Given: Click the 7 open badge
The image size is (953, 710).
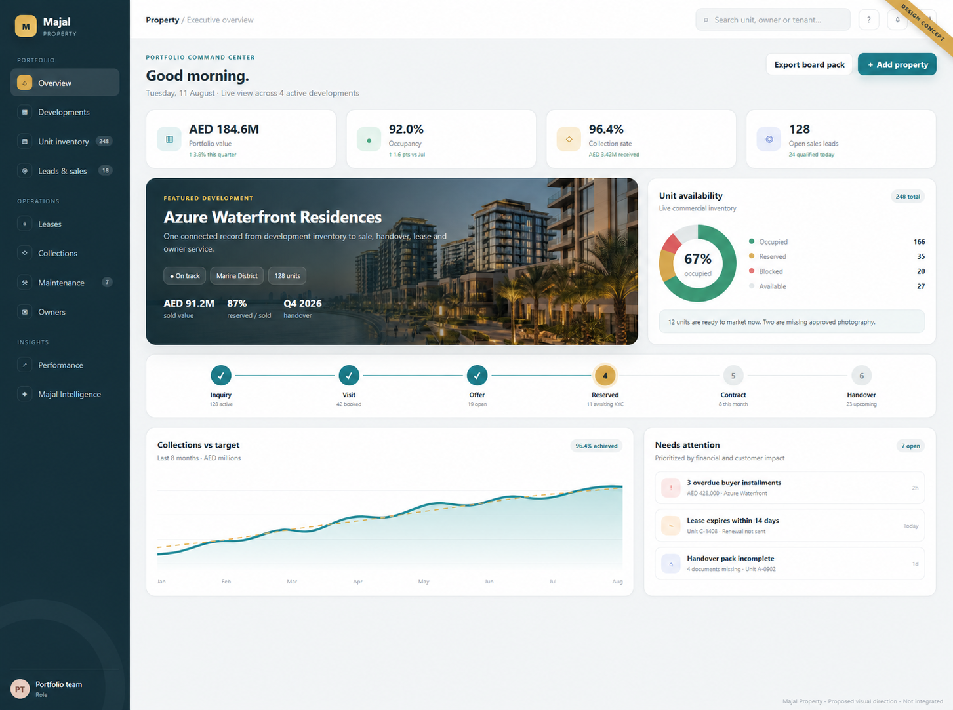Looking at the screenshot, I should tap(910, 446).
